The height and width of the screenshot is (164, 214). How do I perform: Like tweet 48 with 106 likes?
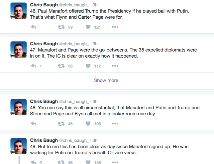(x=88, y=124)
